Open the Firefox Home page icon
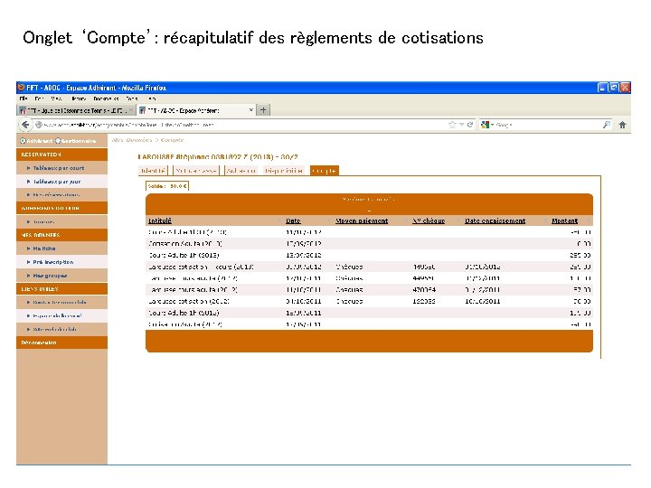This screenshot has width=651, height=488. (x=622, y=125)
